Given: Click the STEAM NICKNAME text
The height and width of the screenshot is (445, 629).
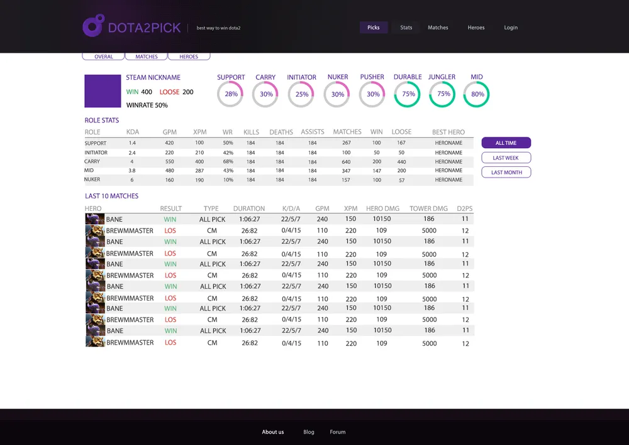Looking at the screenshot, I should point(153,77).
